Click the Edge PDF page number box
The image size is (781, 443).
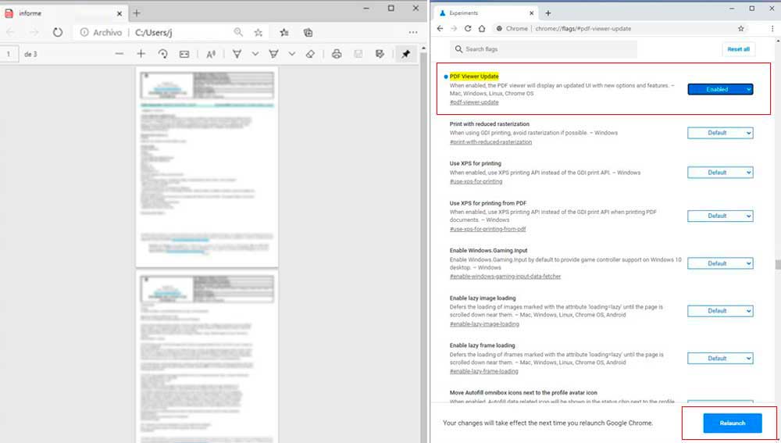click(9, 54)
